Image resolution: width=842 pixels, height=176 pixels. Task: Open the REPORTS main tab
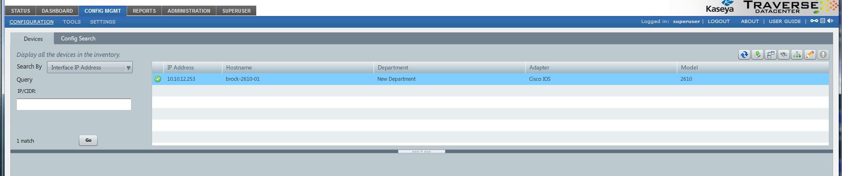point(144,11)
